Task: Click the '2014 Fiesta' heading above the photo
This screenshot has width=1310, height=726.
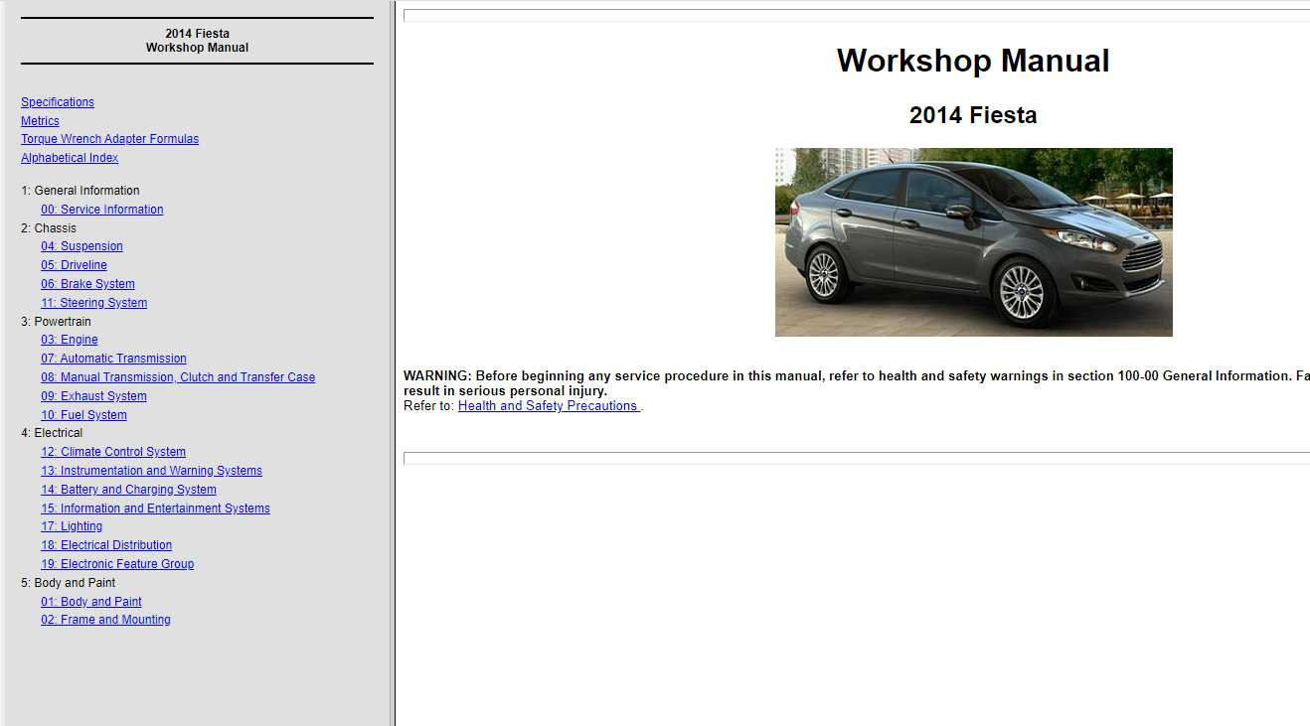Action: point(973,115)
